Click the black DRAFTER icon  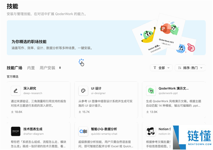tap(16, 132)
